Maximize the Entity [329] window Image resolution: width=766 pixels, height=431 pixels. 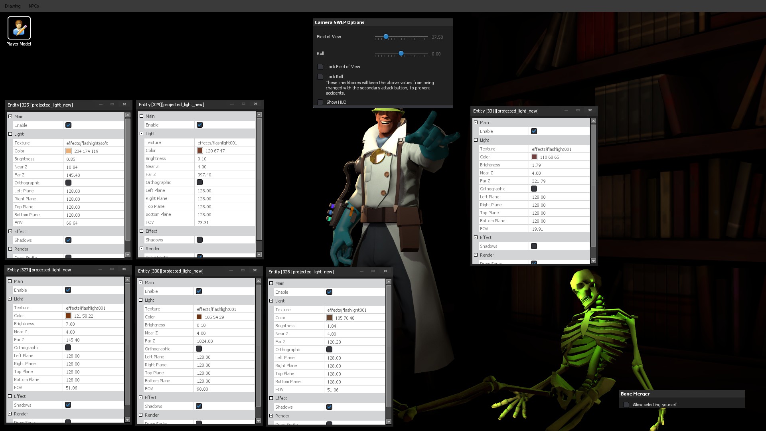(243, 104)
